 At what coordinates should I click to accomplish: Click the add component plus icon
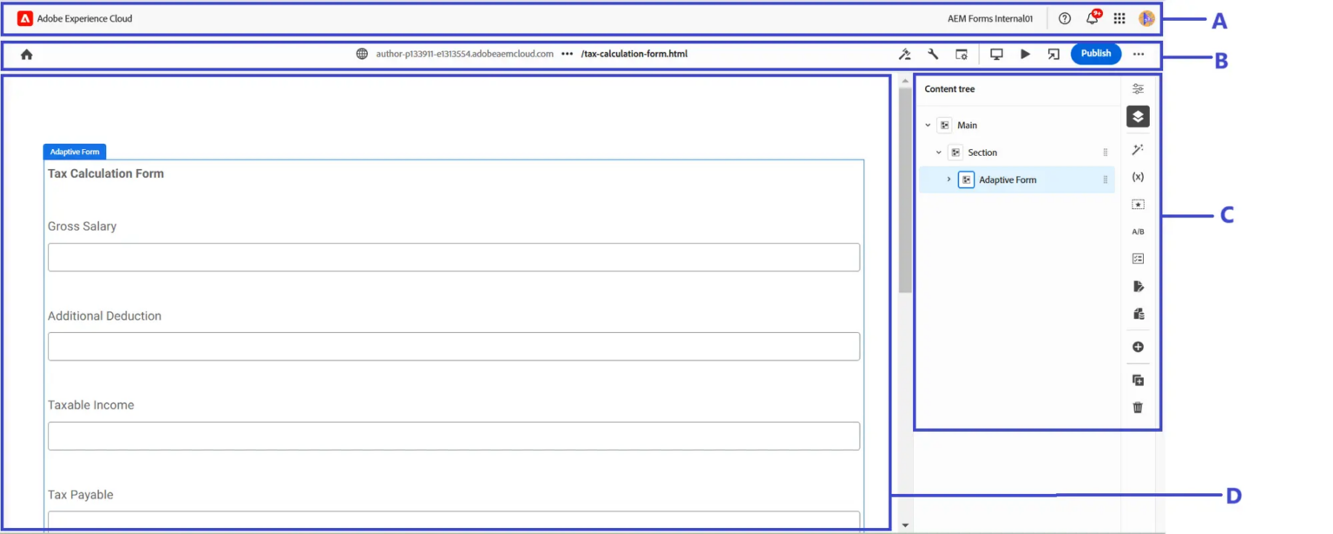pyautogui.click(x=1138, y=346)
